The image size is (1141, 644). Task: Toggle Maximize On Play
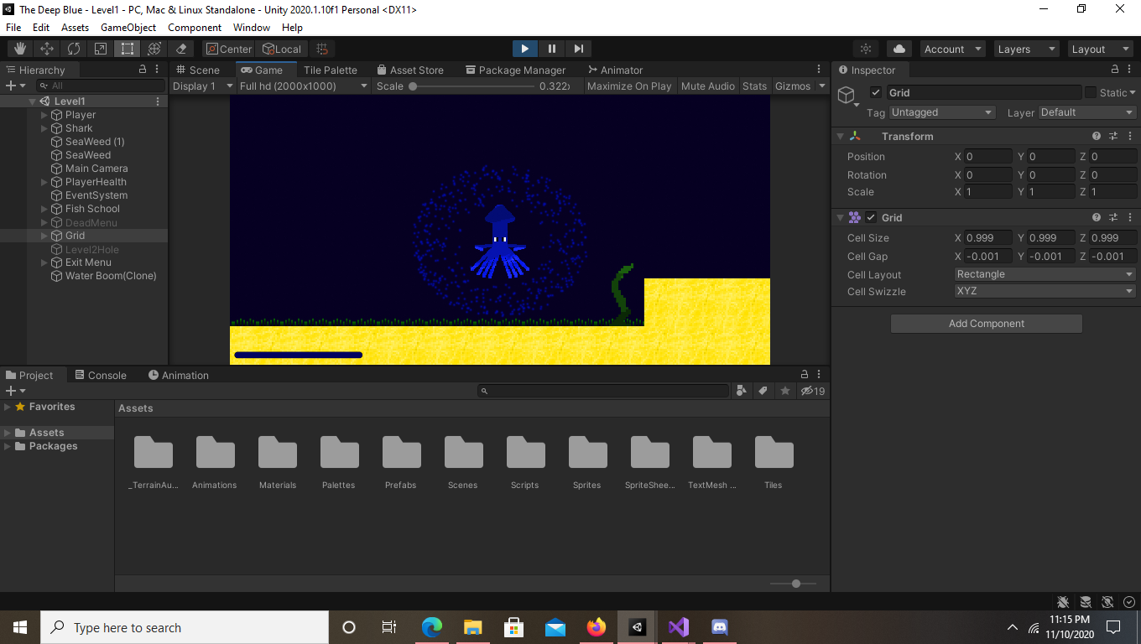pyautogui.click(x=629, y=86)
